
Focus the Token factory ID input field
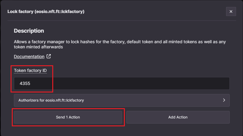coord(122,83)
